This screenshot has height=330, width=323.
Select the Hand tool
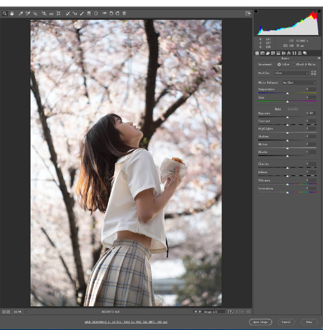coord(11,13)
